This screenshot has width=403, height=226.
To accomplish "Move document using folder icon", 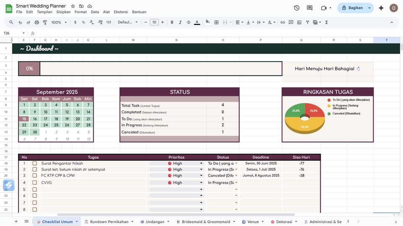I will click(x=81, y=6).
